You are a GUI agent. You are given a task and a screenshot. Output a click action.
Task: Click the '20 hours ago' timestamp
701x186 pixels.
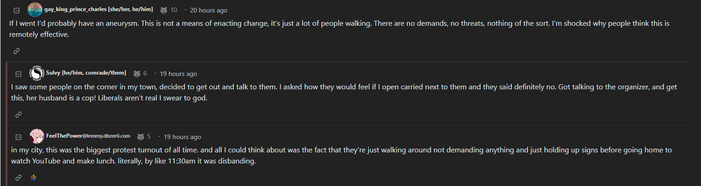pyautogui.click(x=208, y=10)
